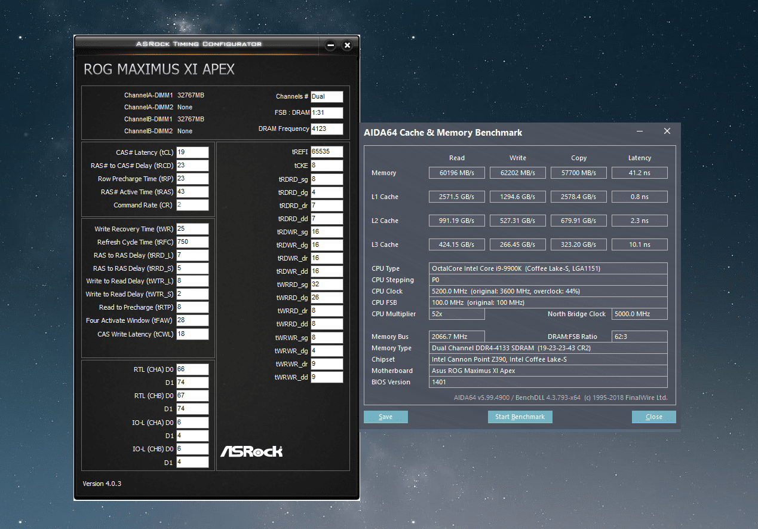
Task: Click the Close button at AIDA64 bottom
Action: (654, 417)
